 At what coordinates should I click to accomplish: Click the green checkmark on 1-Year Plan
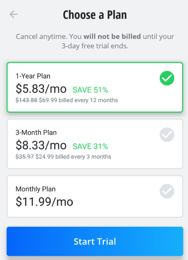click(x=167, y=78)
